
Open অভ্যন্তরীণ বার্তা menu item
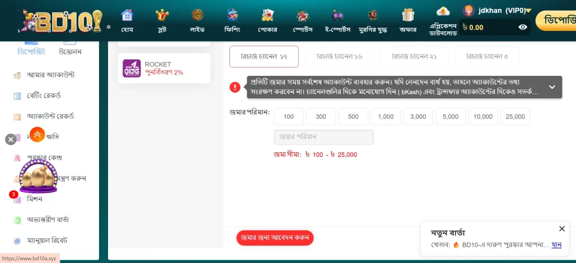48,220
